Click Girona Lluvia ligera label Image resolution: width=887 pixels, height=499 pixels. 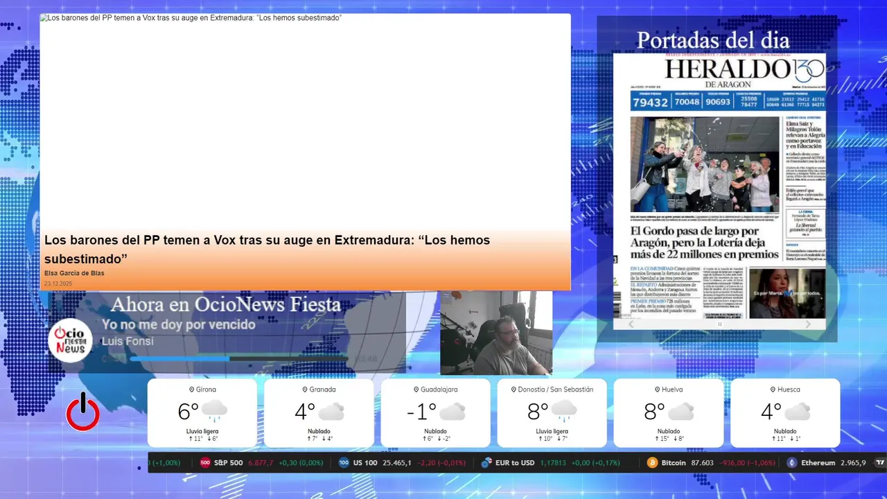pyautogui.click(x=202, y=431)
